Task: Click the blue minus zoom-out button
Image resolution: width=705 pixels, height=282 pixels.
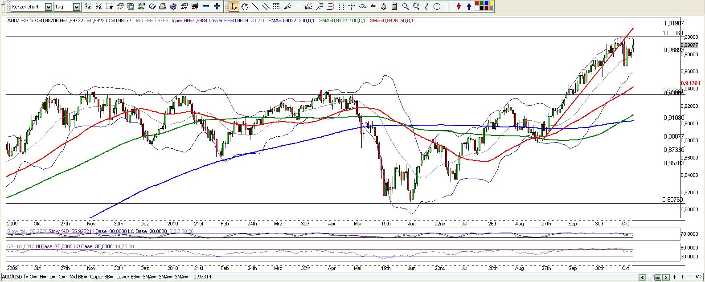Action: pyautogui.click(x=206, y=7)
